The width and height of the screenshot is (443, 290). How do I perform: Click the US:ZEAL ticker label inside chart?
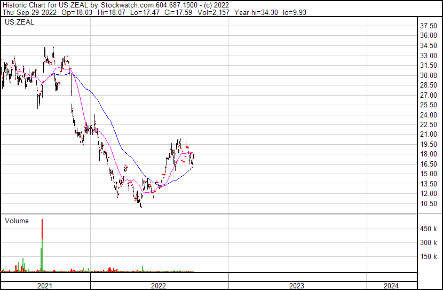(18, 22)
